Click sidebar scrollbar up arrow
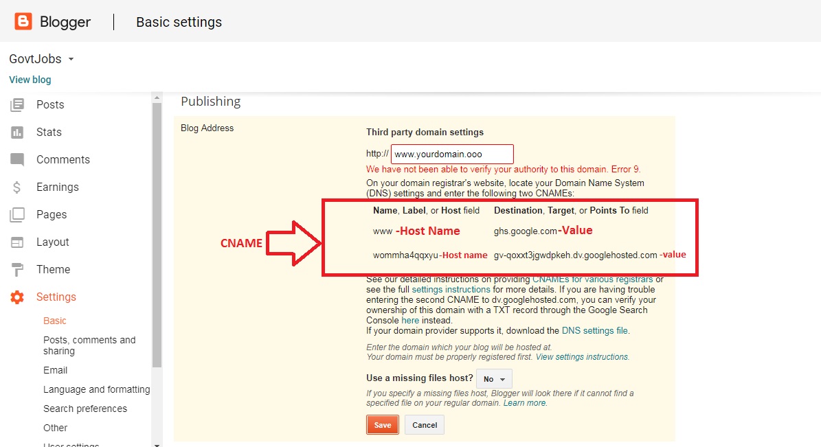The image size is (821, 447). pyautogui.click(x=157, y=98)
